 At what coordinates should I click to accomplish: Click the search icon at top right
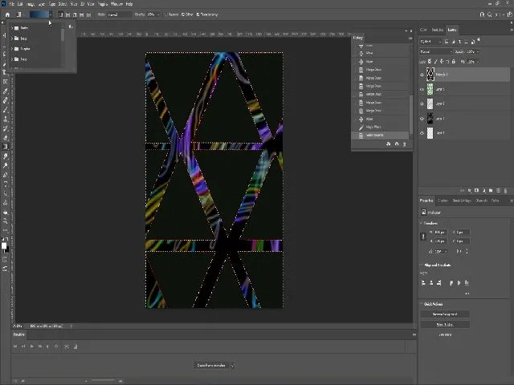(x=489, y=14)
